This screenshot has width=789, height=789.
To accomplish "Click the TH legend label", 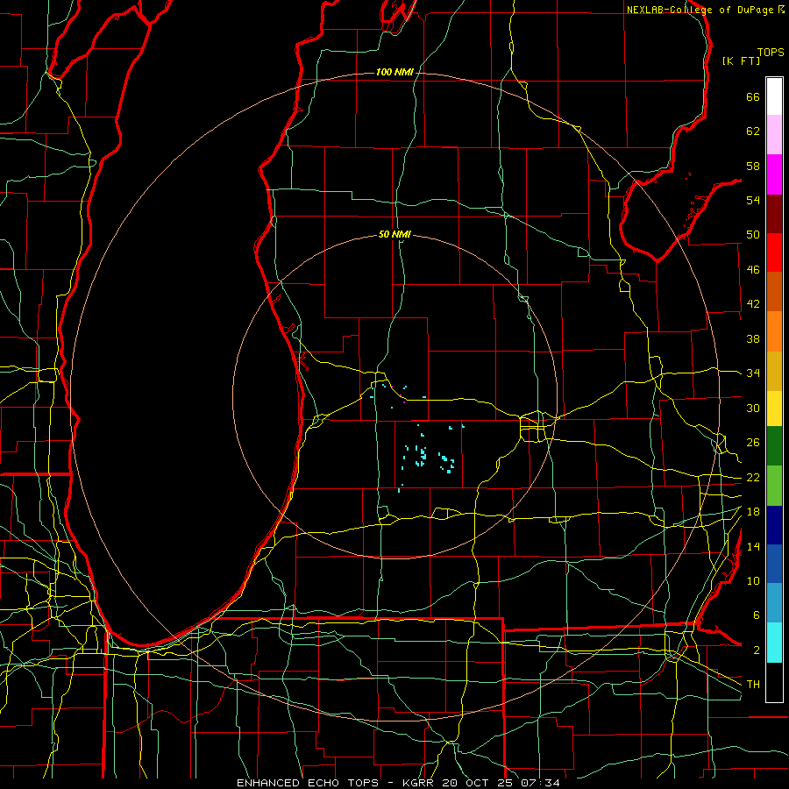I will [x=753, y=684].
